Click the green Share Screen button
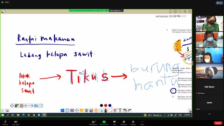The height and width of the screenshot is (126, 224). 104,122
